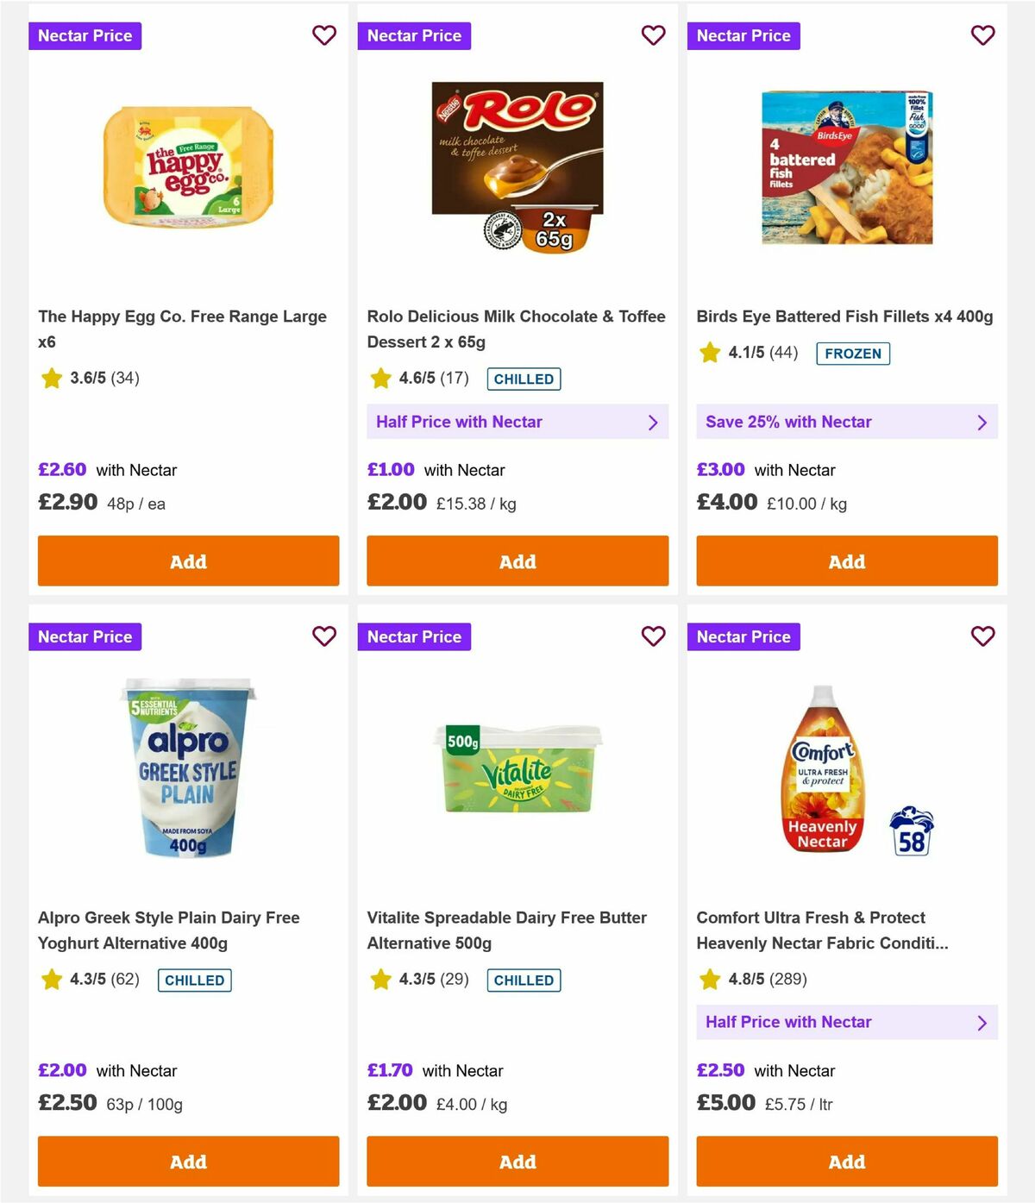Select the FROZEN label on fish fillets
This screenshot has height=1203, width=1035.
(853, 353)
